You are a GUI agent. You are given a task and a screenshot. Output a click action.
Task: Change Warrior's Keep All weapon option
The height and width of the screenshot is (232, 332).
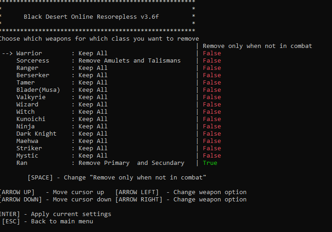(93, 53)
